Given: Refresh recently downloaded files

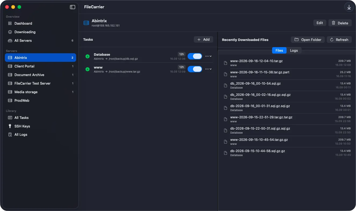Looking at the screenshot, I should click(x=339, y=40).
